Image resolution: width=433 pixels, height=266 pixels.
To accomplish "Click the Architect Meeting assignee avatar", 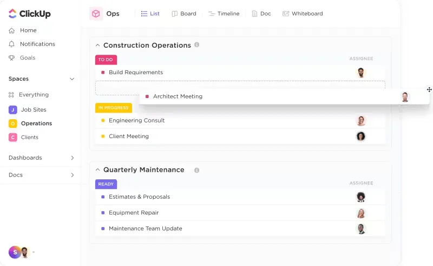I will coord(405,97).
